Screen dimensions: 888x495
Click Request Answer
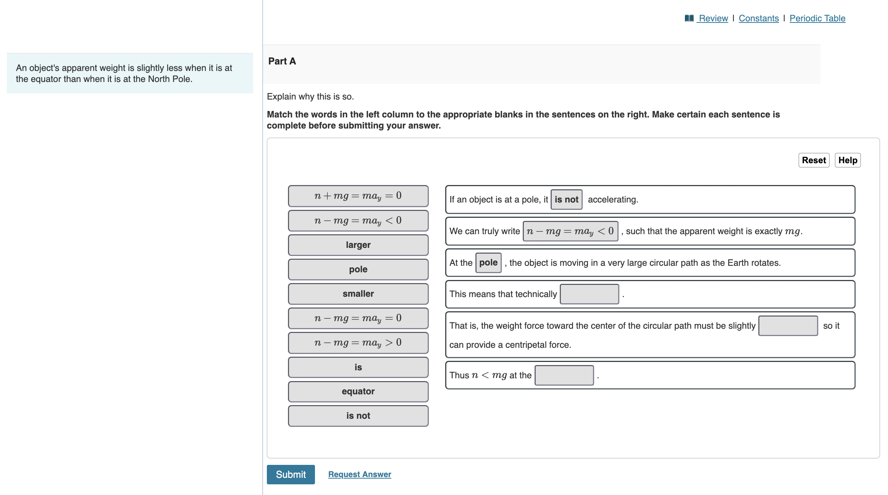(x=359, y=474)
